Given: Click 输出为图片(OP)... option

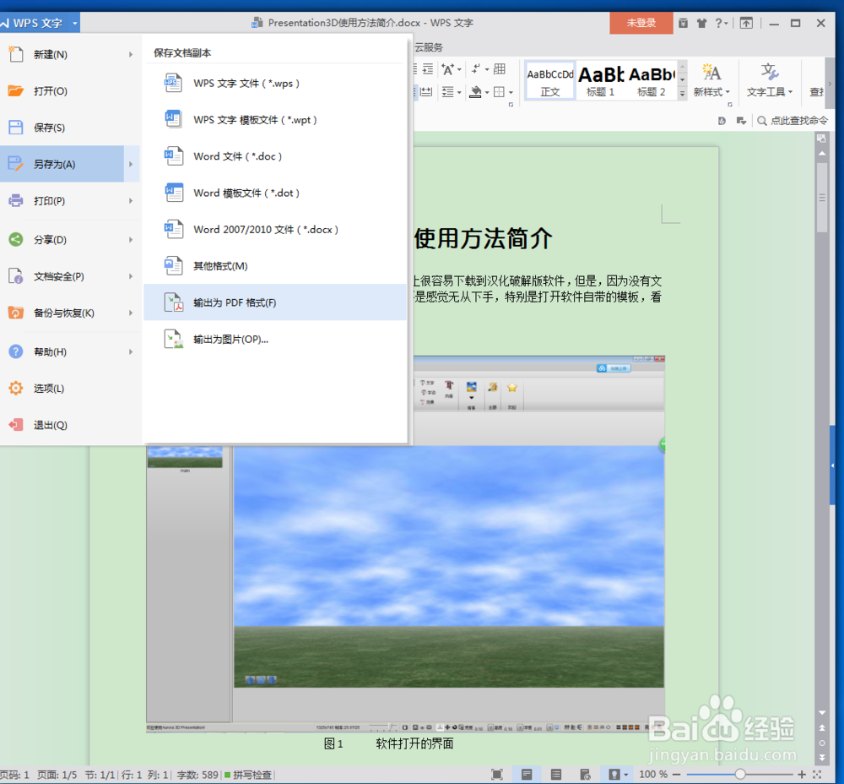Looking at the screenshot, I should [274, 339].
